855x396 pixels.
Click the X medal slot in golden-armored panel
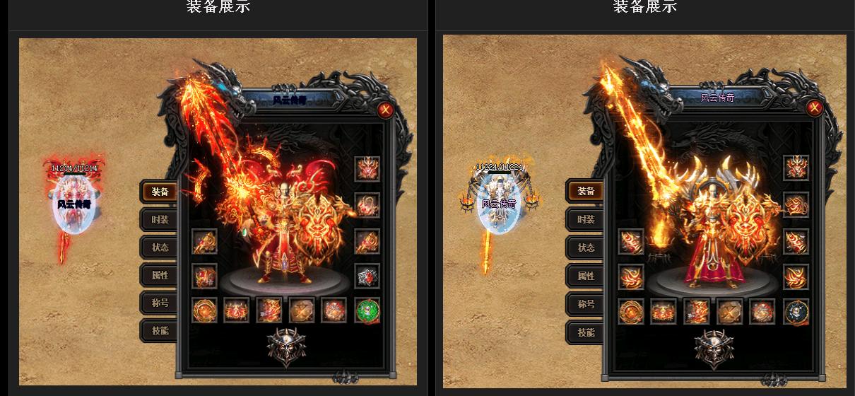pos(730,312)
